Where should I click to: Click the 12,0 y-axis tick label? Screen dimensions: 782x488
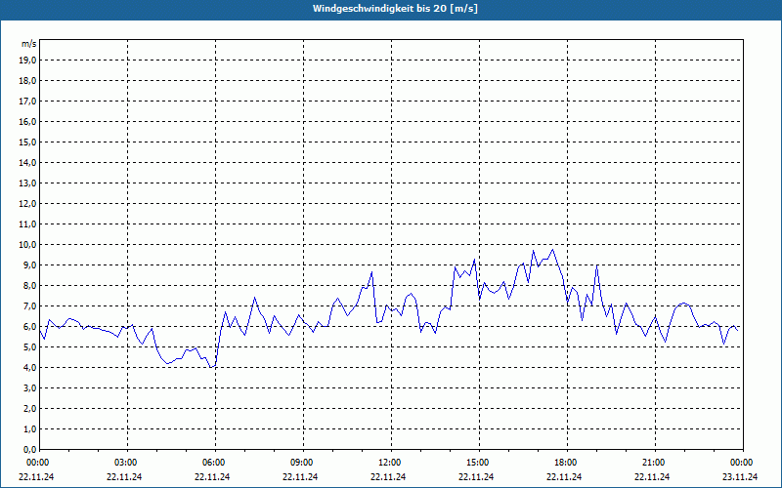pos(27,204)
